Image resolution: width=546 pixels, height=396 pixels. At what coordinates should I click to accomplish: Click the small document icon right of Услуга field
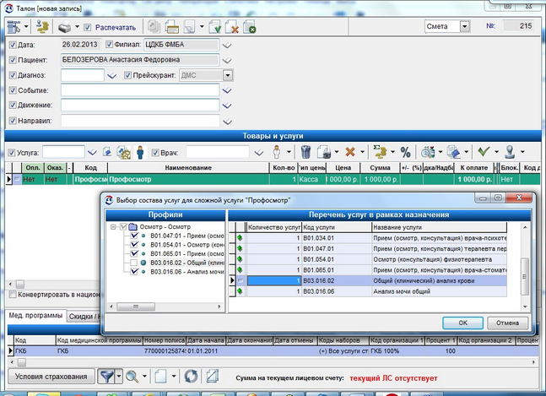107,152
